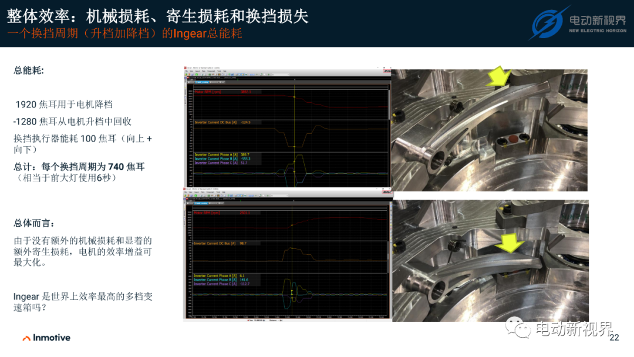
Task: Open the upper gearbox photo
Action: [x=489, y=130]
